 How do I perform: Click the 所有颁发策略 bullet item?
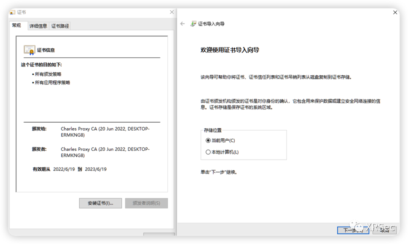(48, 74)
